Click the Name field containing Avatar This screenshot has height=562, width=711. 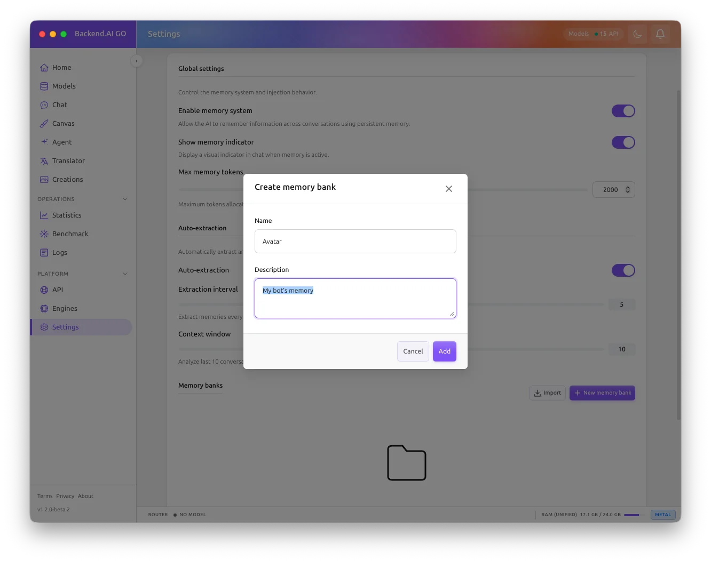point(355,242)
